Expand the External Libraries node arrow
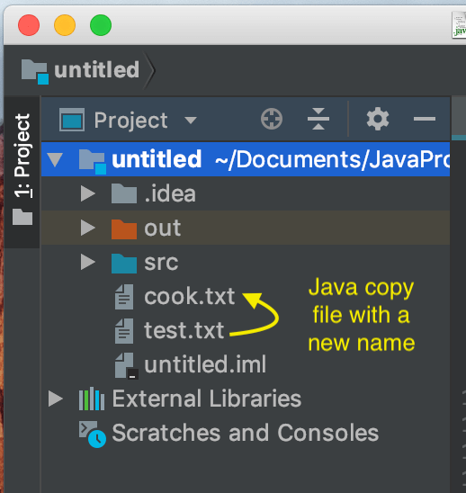The width and height of the screenshot is (466, 493). (56, 399)
